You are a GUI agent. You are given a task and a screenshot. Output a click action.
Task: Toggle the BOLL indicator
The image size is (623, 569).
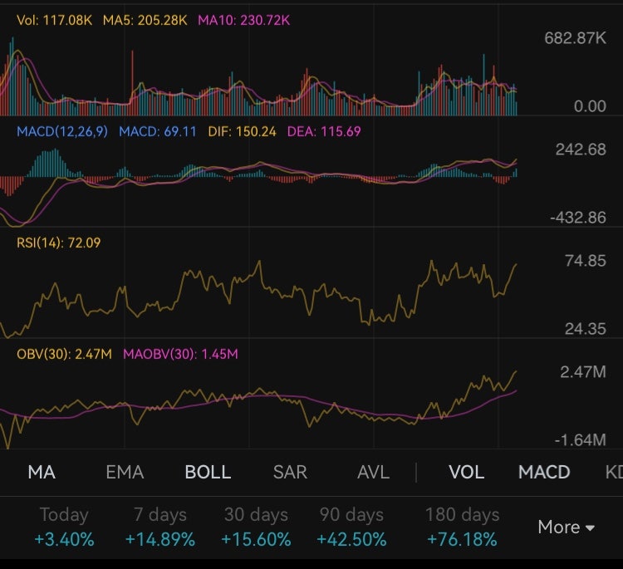point(208,472)
